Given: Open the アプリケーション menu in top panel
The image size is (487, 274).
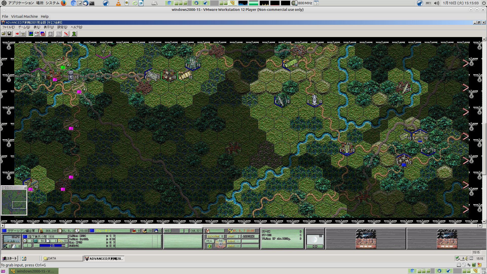Looking at the screenshot, I should click(x=21, y=3).
